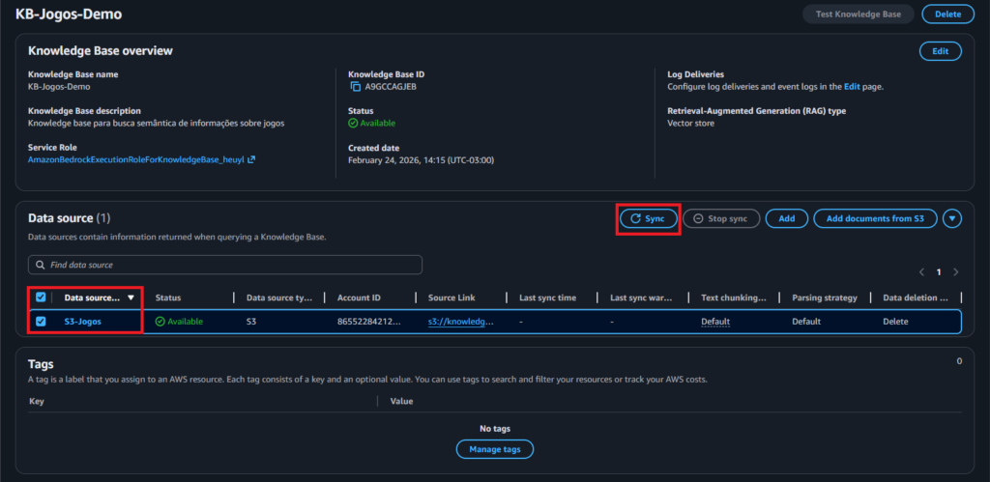Go to next page of data sources
The height and width of the screenshot is (482, 990).
956,272
